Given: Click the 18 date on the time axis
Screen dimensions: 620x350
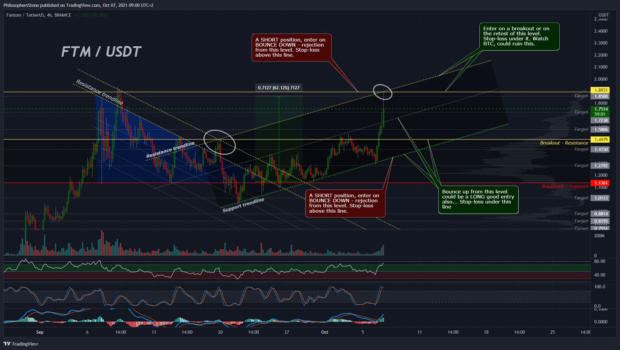Looking at the screenshot, I should (486, 332).
